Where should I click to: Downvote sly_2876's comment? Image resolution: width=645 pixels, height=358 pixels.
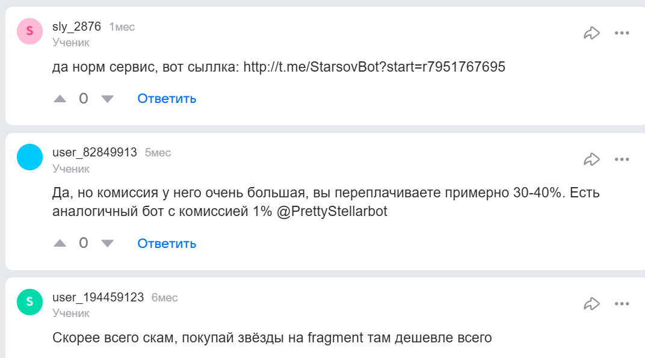pos(107,99)
